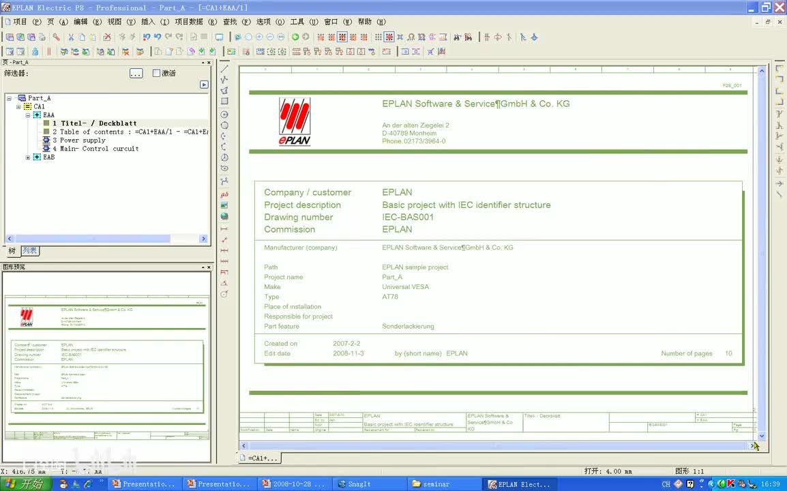
Task: Collapse the CA1 tree node
Action: click(18, 107)
